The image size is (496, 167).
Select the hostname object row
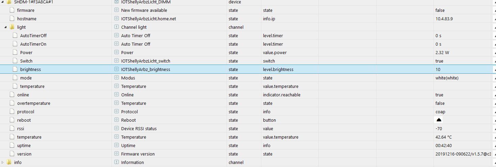[x=27, y=19]
